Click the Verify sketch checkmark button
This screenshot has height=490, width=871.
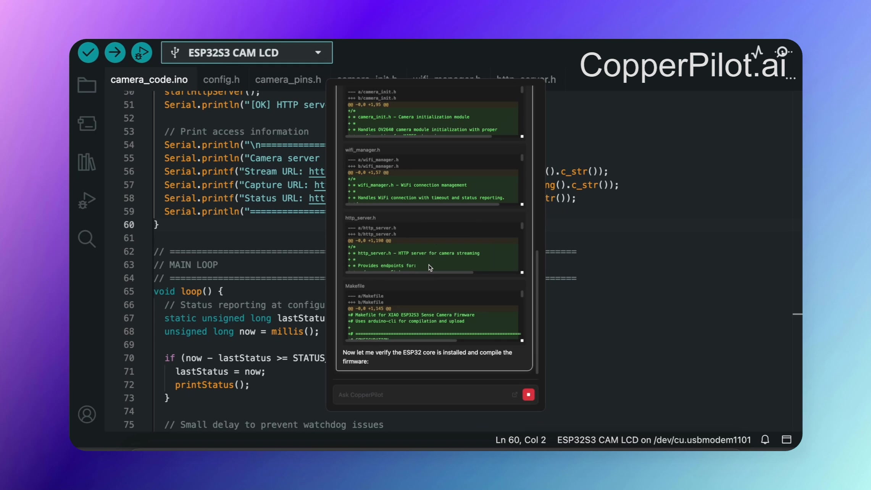[88, 53]
